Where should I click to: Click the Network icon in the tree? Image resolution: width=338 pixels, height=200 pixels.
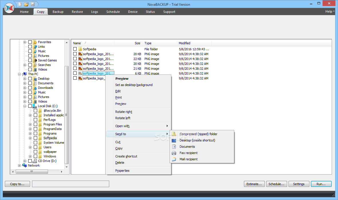click(25, 165)
